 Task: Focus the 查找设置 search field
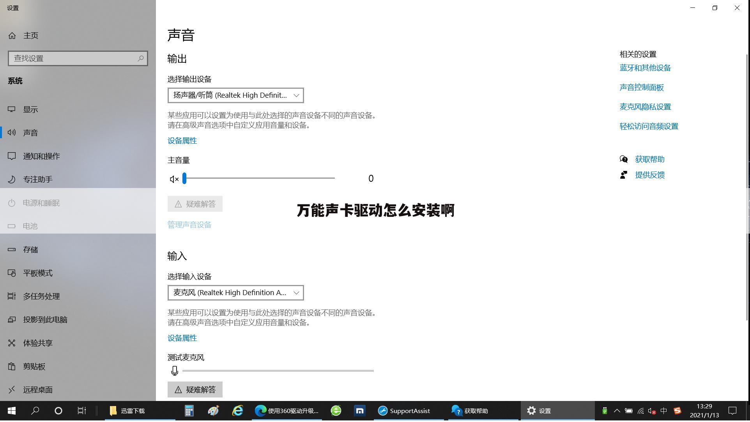pyautogui.click(x=74, y=58)
